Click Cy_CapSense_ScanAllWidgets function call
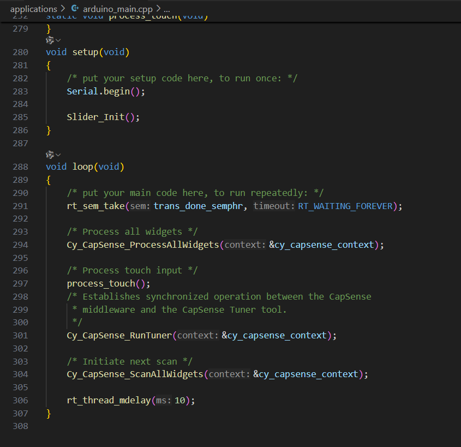 tap(135, 374)
